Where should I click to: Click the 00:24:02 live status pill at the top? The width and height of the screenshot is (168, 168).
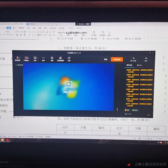click(x=83, y=24)
